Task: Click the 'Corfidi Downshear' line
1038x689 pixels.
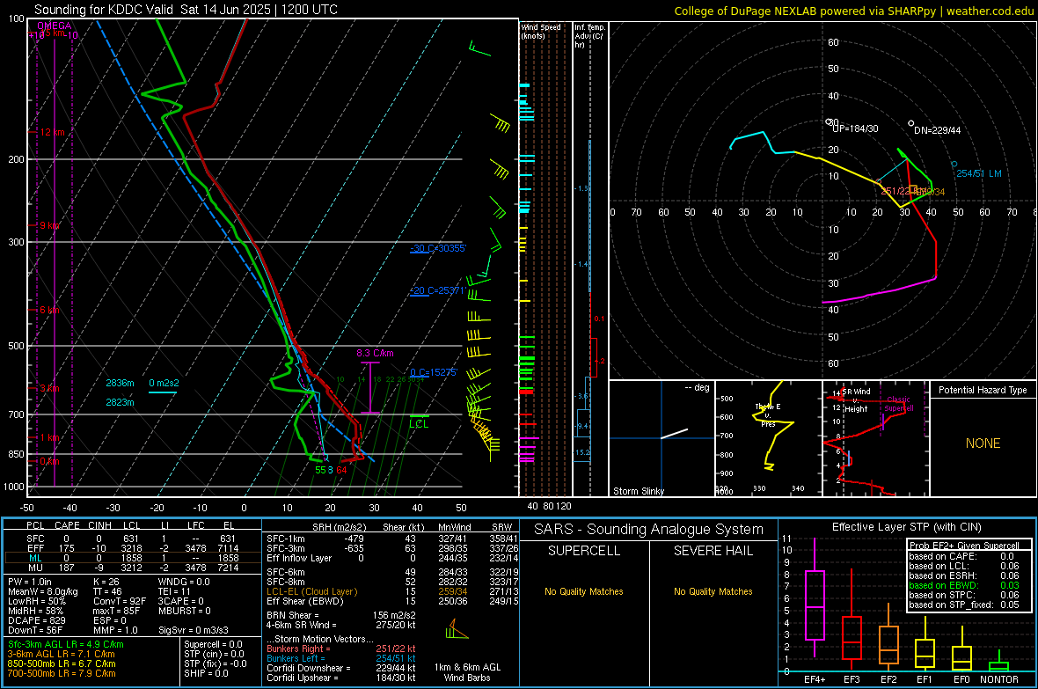Action: pyautogui.click(x=341, y=668)
